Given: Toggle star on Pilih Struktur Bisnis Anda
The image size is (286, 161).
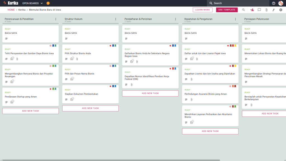Looking at the screenshot, I should click(110, 46).
